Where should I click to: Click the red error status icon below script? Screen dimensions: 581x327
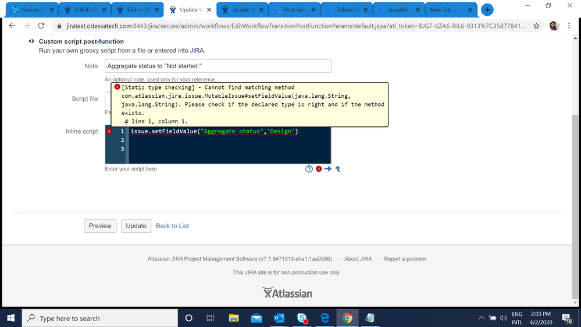tap(319, 169)
